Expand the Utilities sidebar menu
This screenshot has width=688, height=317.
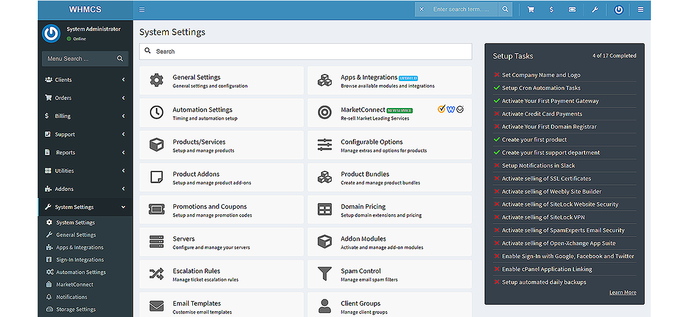coord(85,171)
